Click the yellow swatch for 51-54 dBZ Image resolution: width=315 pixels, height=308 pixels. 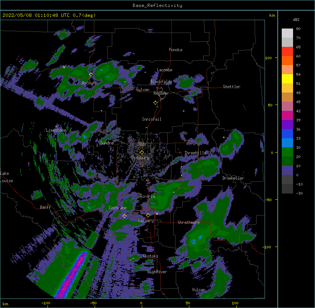(287, 79)
